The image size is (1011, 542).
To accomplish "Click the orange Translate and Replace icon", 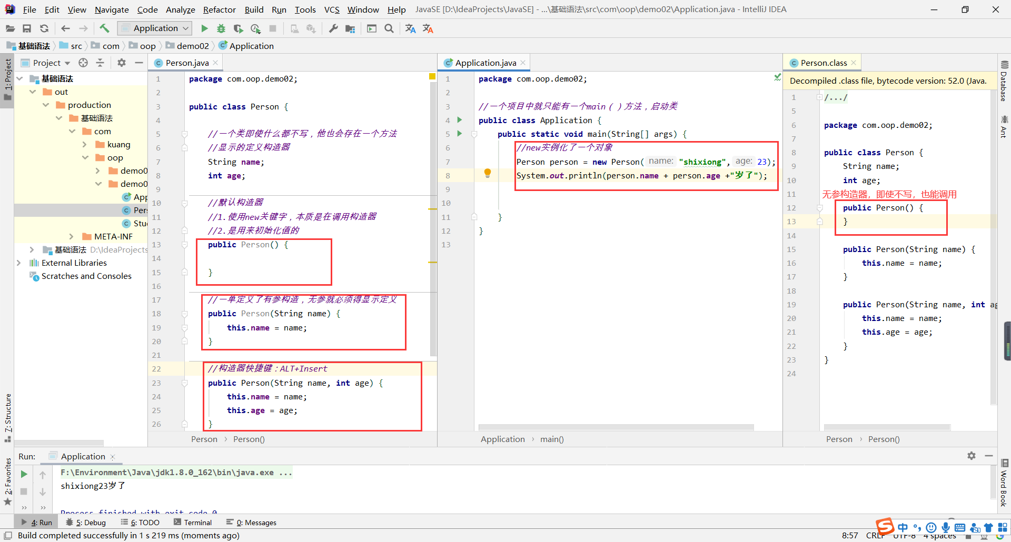I will [x=428, y=28].
